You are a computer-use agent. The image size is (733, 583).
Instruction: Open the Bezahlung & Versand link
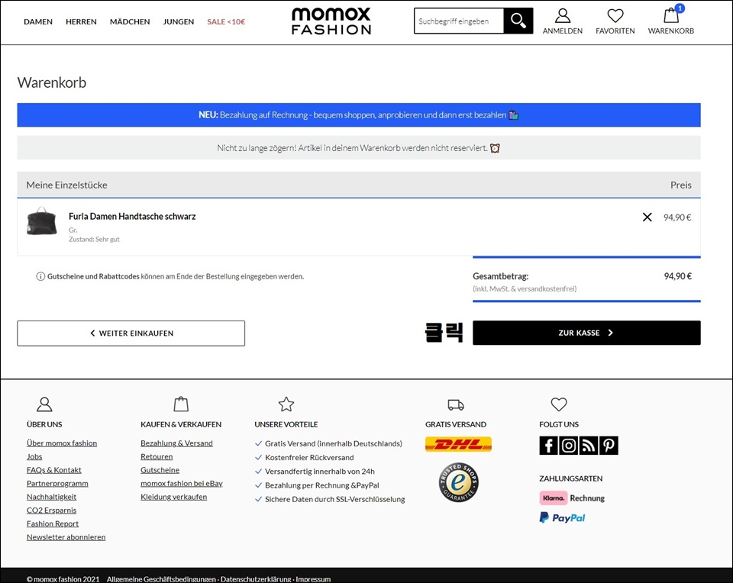pyautogui.click(x=176, y=443)
